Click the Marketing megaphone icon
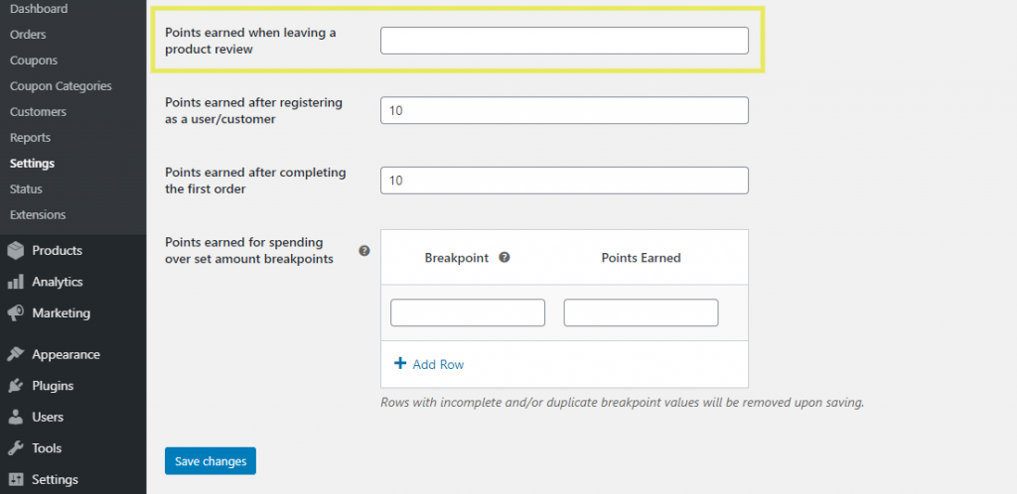The image size is (1017, 494). click(x=16, y=313)
